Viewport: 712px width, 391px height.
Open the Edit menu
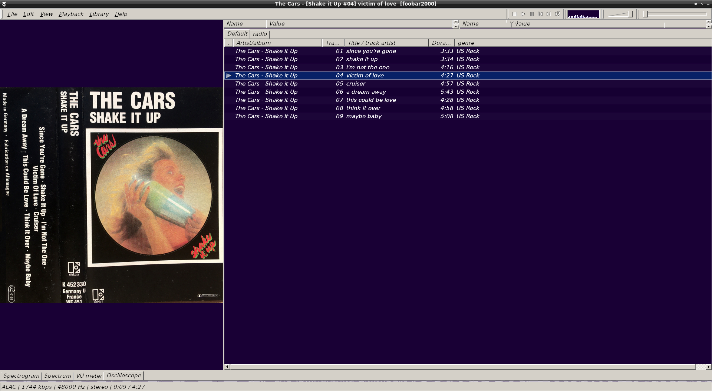[29, 14]
